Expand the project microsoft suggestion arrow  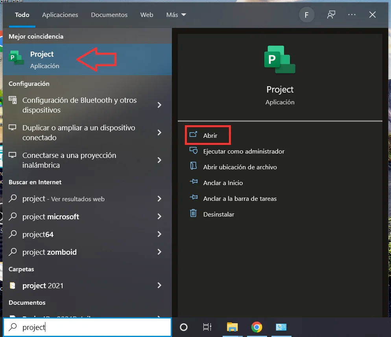pyautogui.click(x=159, y=217)
